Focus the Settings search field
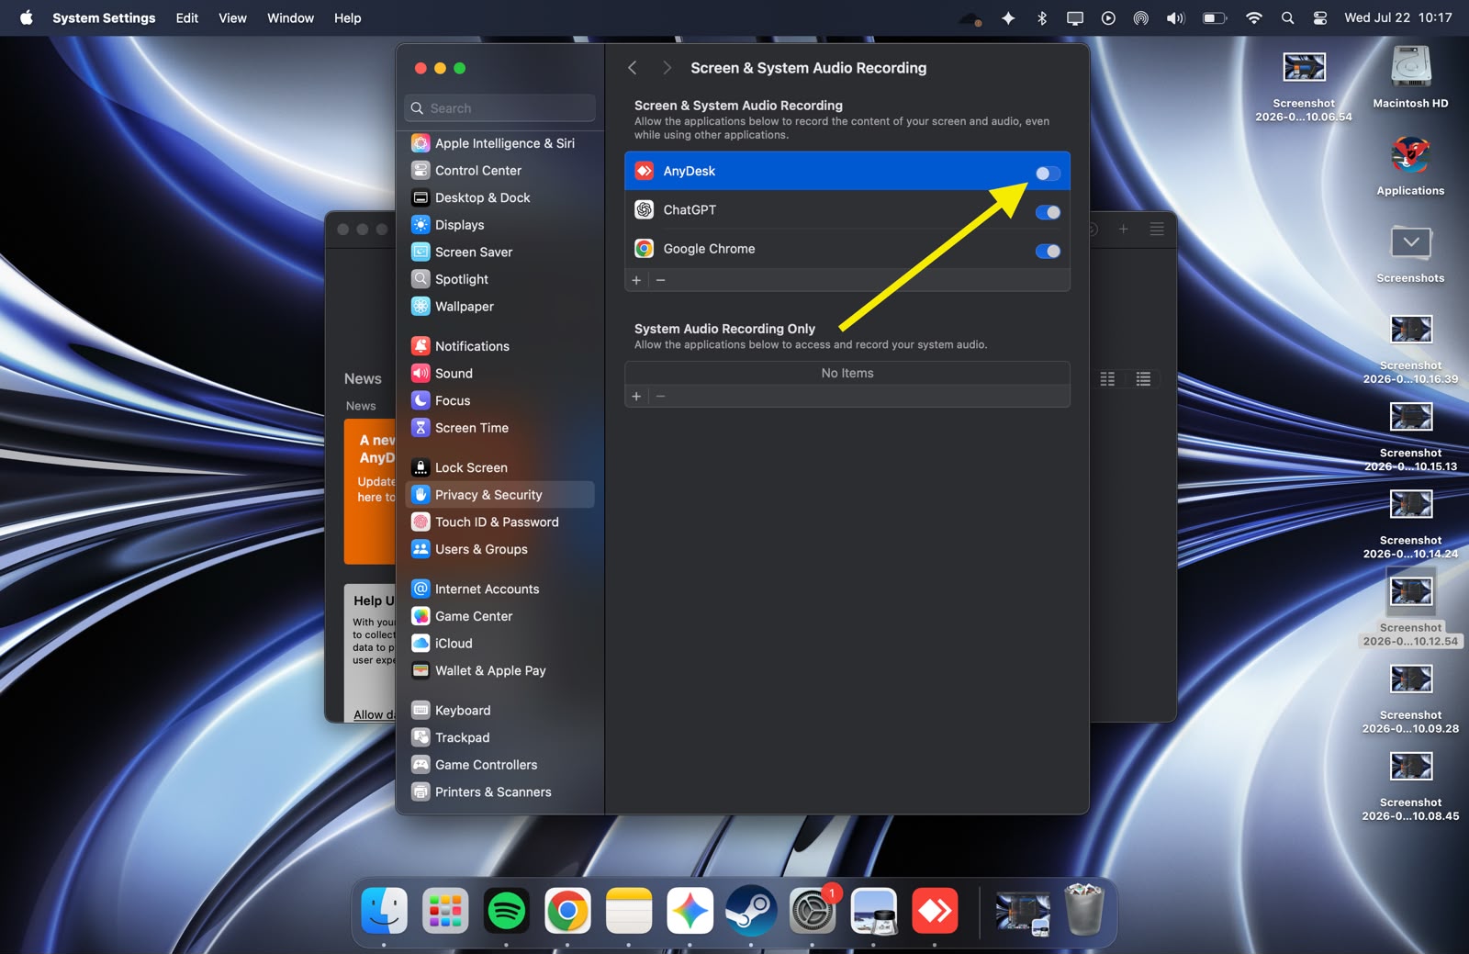 [x=499, y=108]
